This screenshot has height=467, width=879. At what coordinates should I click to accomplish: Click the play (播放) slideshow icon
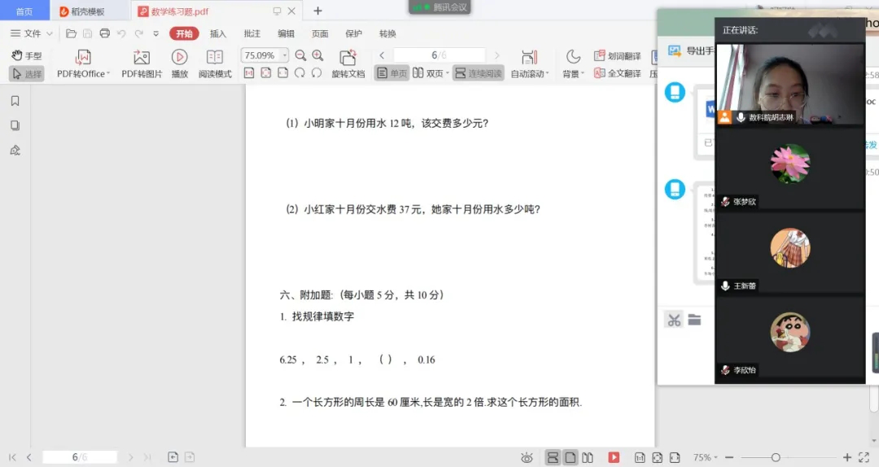tap(179, 58)
